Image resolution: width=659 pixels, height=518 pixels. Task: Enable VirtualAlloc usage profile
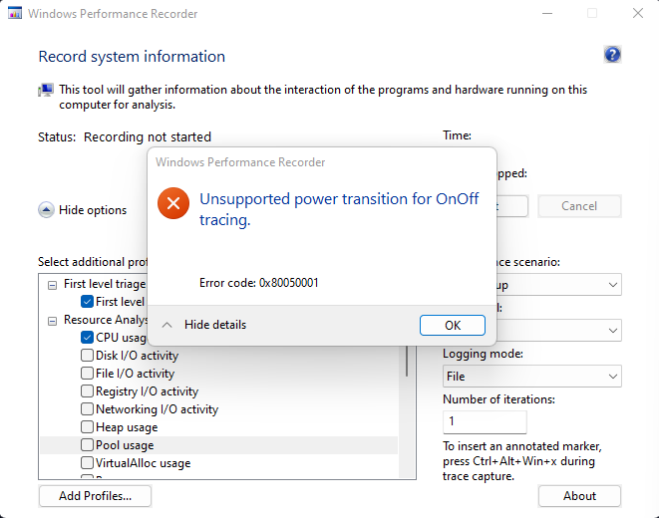coord(87,463)
